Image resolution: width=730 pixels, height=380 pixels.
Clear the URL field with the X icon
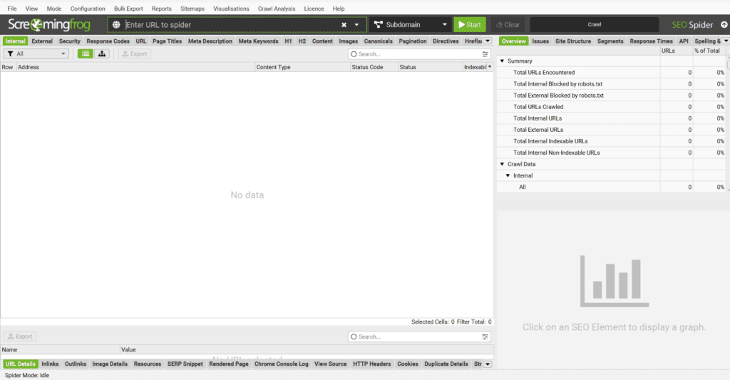click(344, 24)
